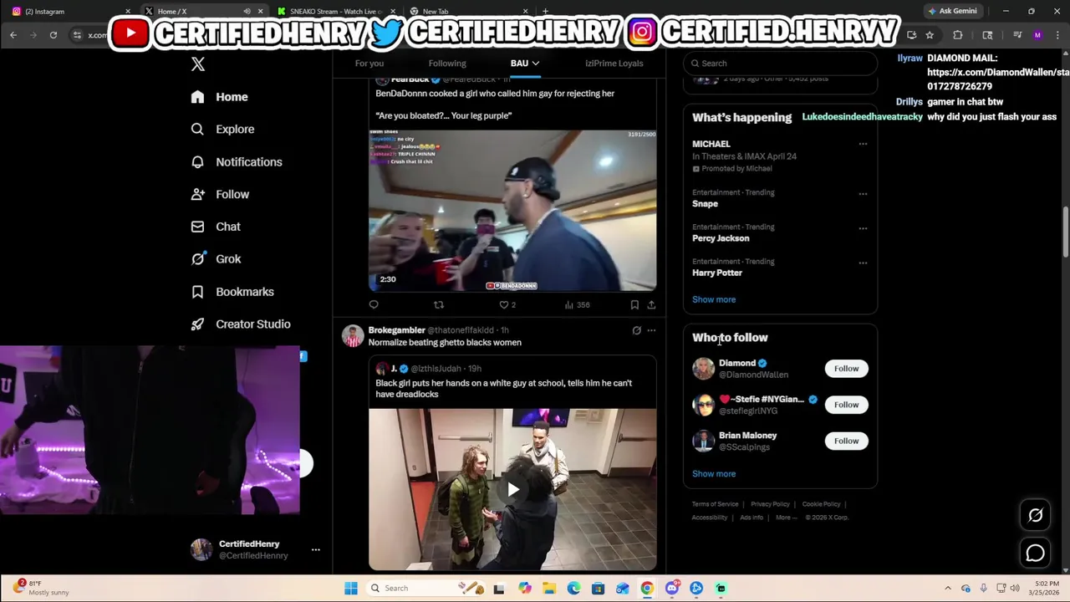The height and width of the screenshot is (602, 1070).
Task: Open the floating Grok button
Action: pos(1035,516)
